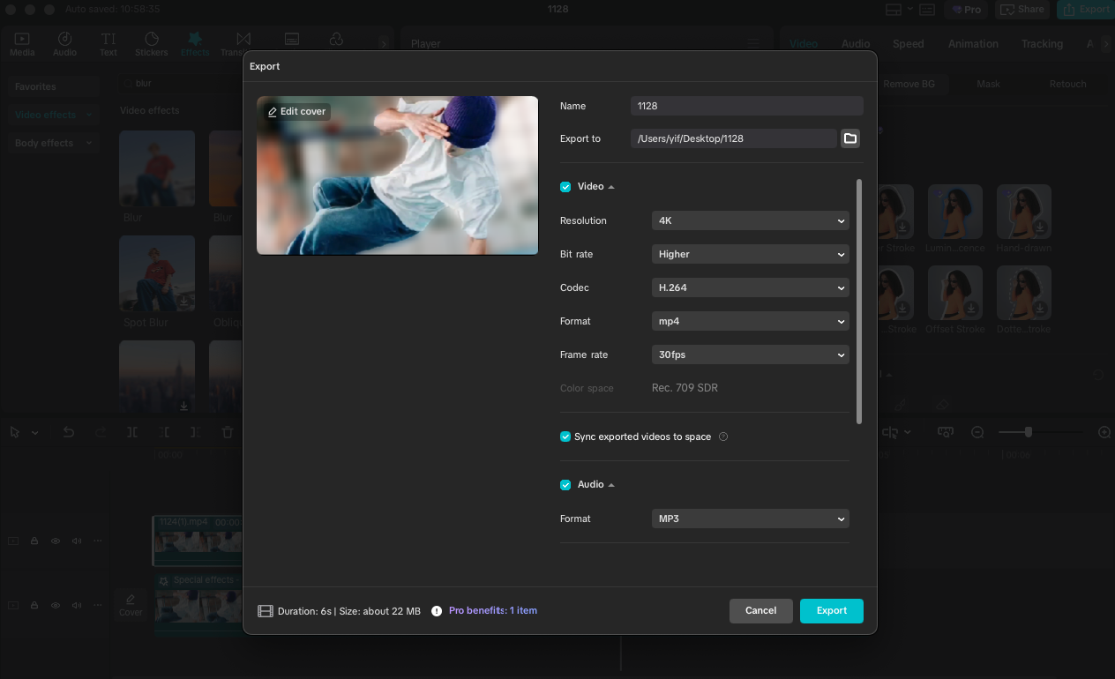Switch to the Transitions panel

238,42
